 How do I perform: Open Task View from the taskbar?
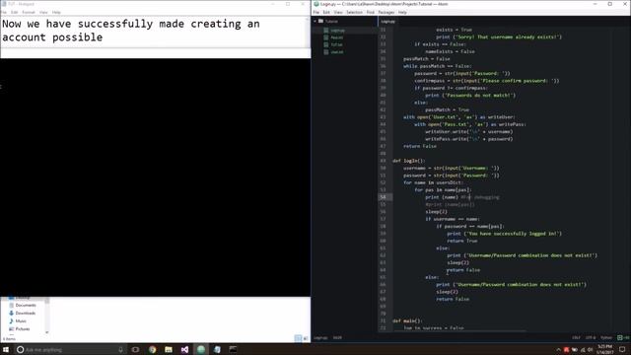[x=136, y=350]
